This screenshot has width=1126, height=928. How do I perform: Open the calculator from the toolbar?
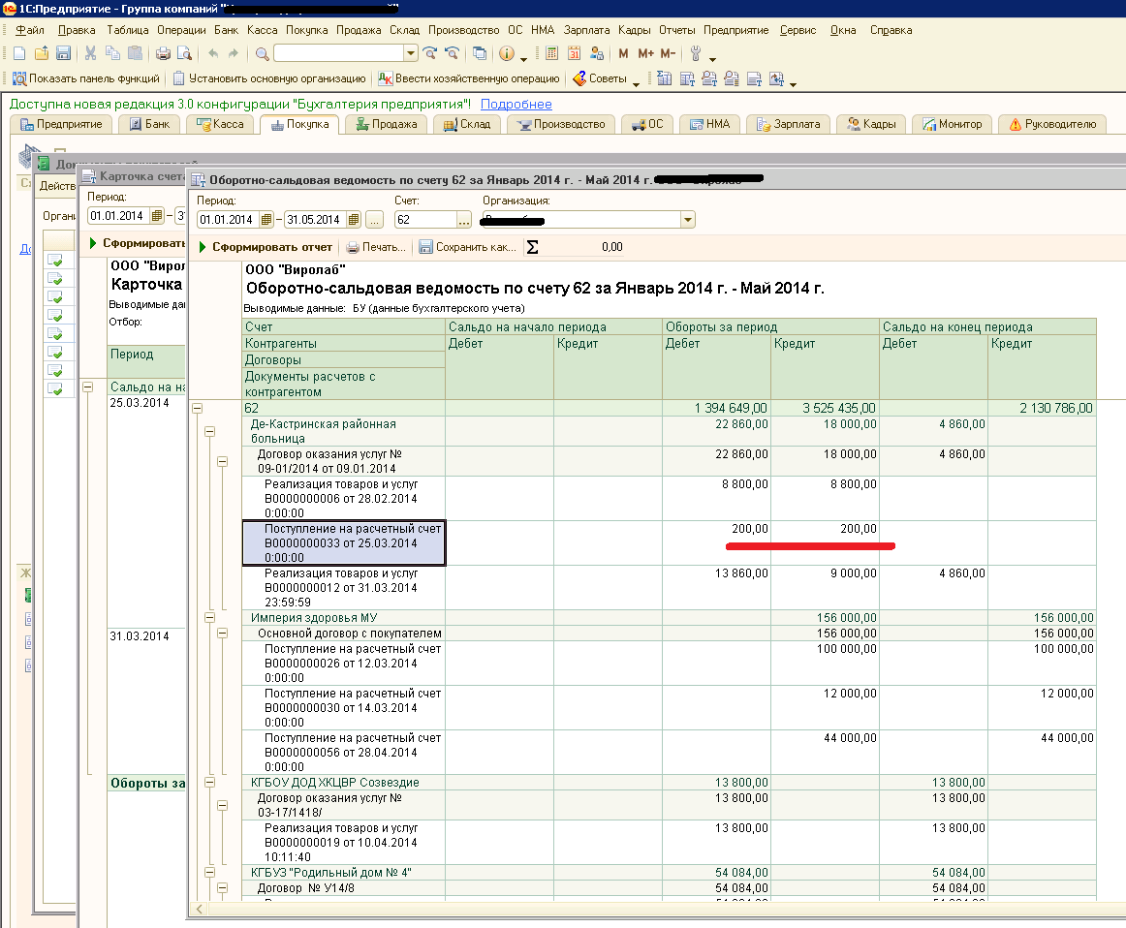point(551,53)
